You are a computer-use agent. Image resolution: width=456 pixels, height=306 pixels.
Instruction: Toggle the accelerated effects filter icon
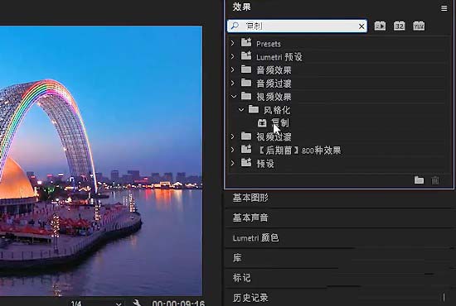tap(380, 26)
